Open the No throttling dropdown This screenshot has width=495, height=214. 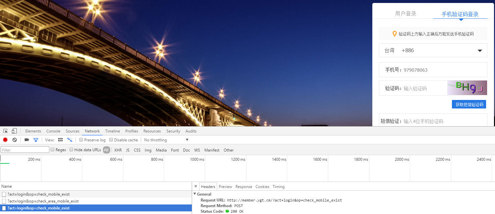click(x=166, y=140)
